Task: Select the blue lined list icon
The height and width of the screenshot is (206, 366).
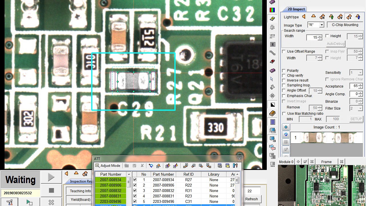Action: pos(272,122)
